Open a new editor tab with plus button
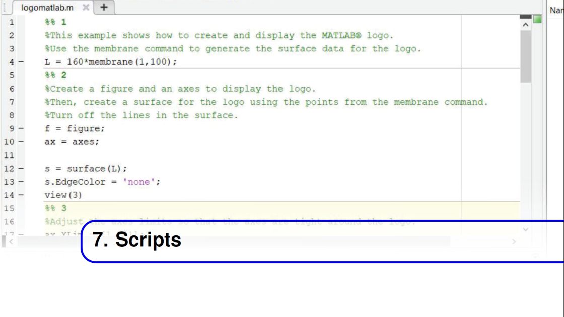Screen dimensions: 564x317 pos(104,7)
